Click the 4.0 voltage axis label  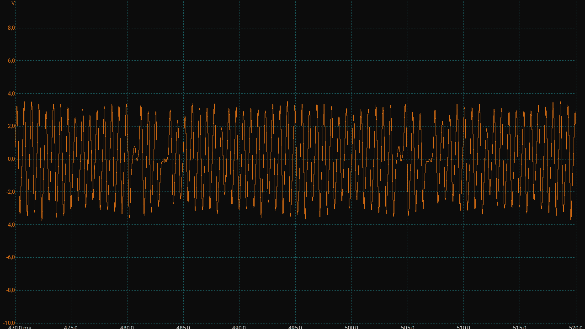[11, 94]
